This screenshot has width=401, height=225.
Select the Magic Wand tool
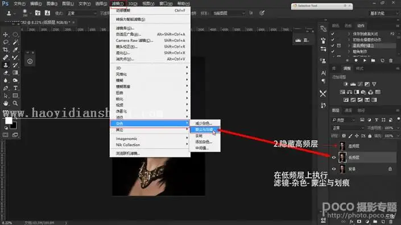tap(15, 42)
